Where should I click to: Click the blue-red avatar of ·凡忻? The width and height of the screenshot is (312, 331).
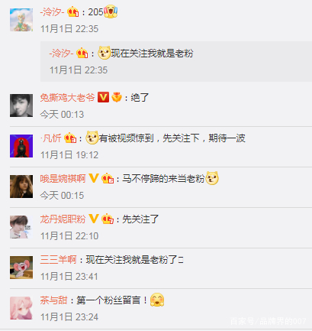21,146
